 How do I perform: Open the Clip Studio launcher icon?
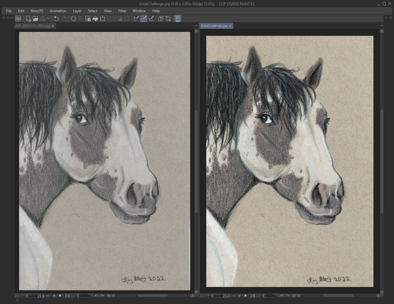(x=18, y=19)
